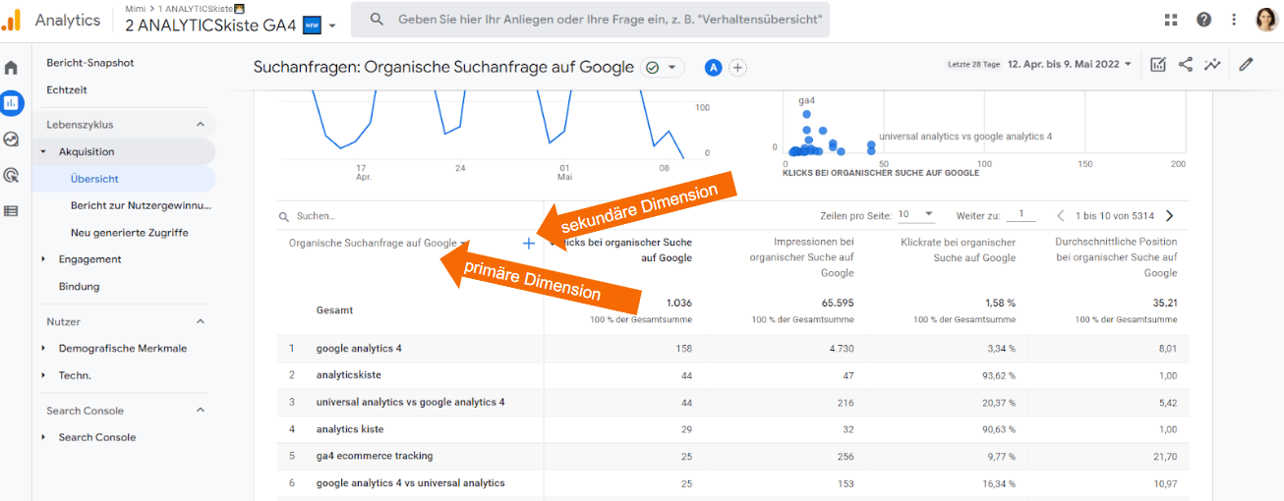The image size is (1284, 501).
Task: Expand Demografische Merkmale
Action: (x=43, y=349)
